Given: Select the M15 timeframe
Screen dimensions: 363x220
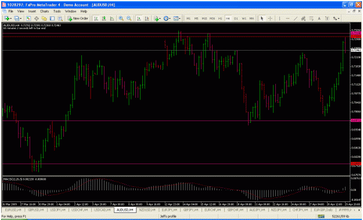Looking at the screenshot, I should 204,19.
